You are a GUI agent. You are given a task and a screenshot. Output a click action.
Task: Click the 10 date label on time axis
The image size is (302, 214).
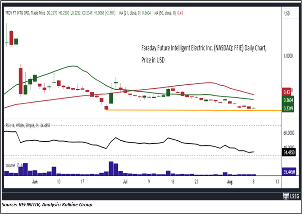[x=59, y=182]
